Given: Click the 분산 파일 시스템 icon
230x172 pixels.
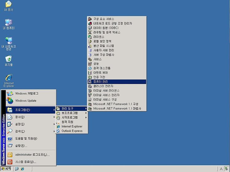Looking at the screenshot, I should point(90,46).
